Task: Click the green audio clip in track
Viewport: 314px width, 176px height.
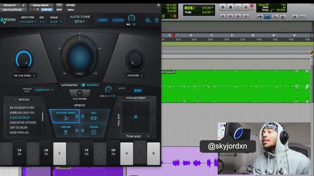Action: pyautogui.click(x=236, y=87)
